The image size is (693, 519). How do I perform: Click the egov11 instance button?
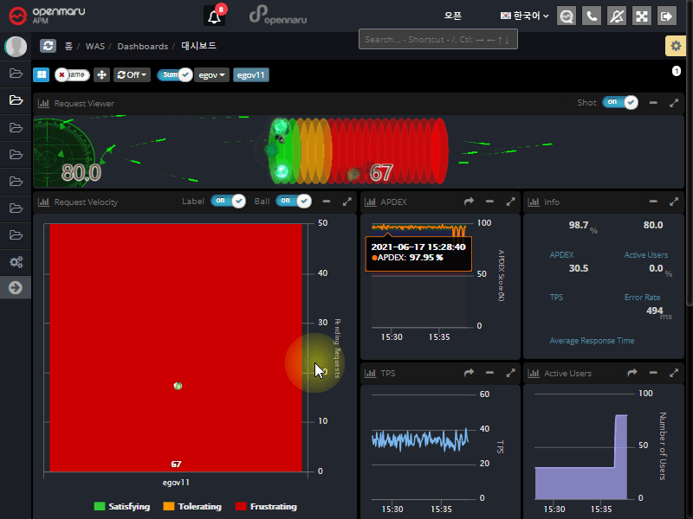point(250,75)
